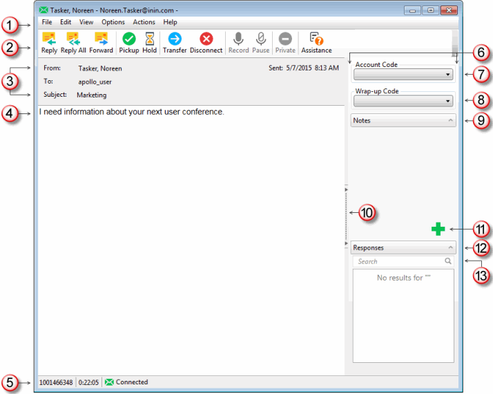Collapse the Notes section
493x394 pixels.
pyautogui.click(x=450, y=120)
